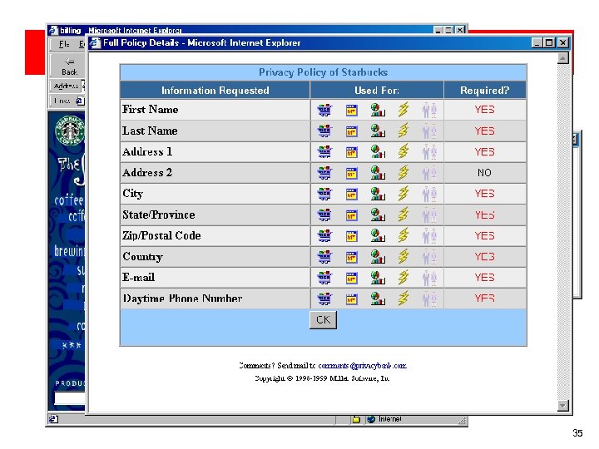
Task: Click the shopping cart icon in Country row
Action: (324, 257)
